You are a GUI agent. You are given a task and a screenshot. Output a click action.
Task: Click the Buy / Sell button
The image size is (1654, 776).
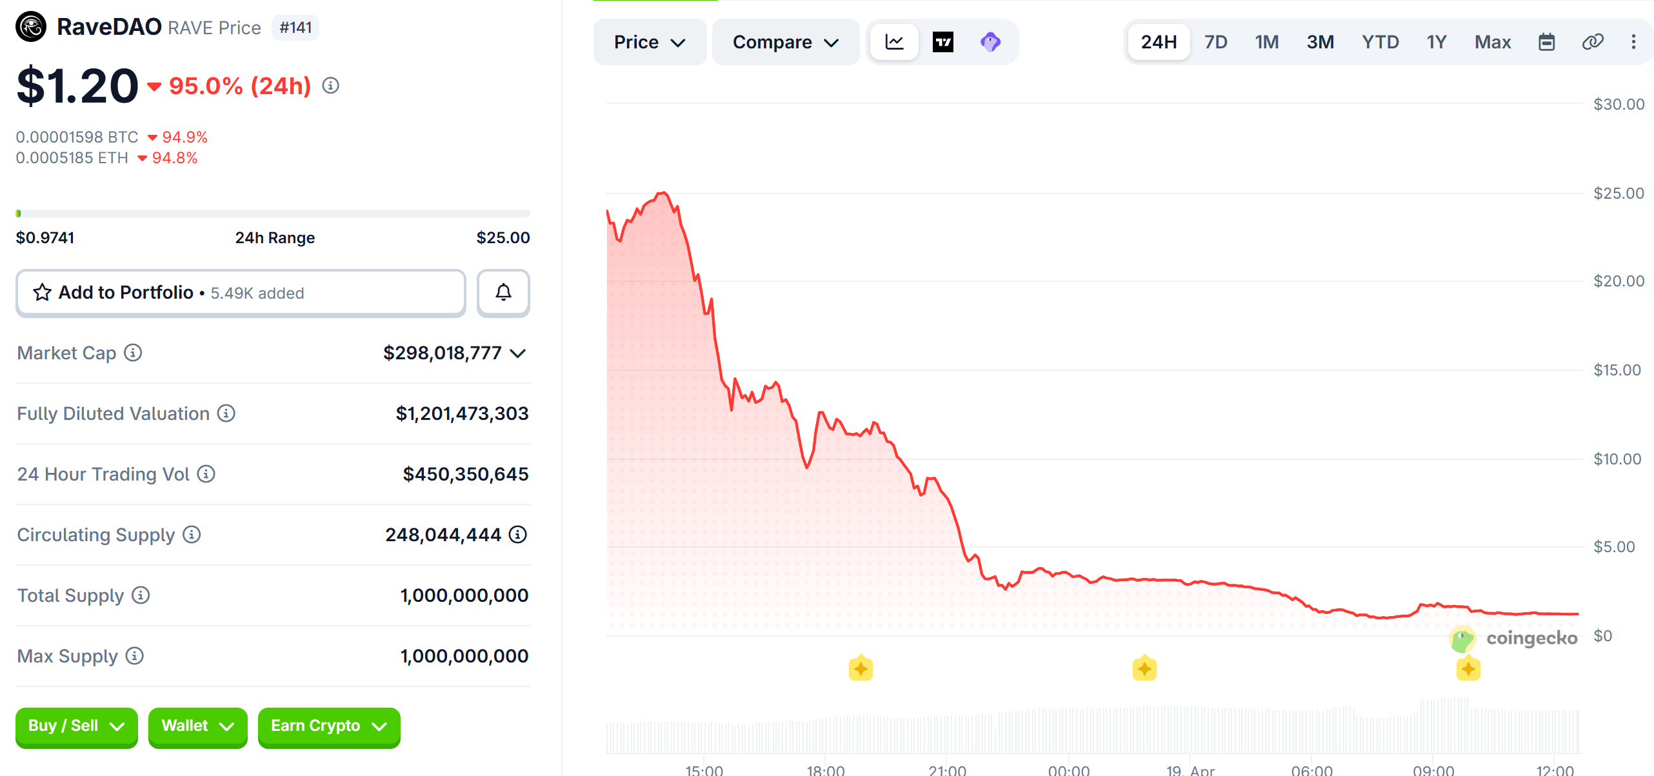pyautogui.click(x=75, y=727)
